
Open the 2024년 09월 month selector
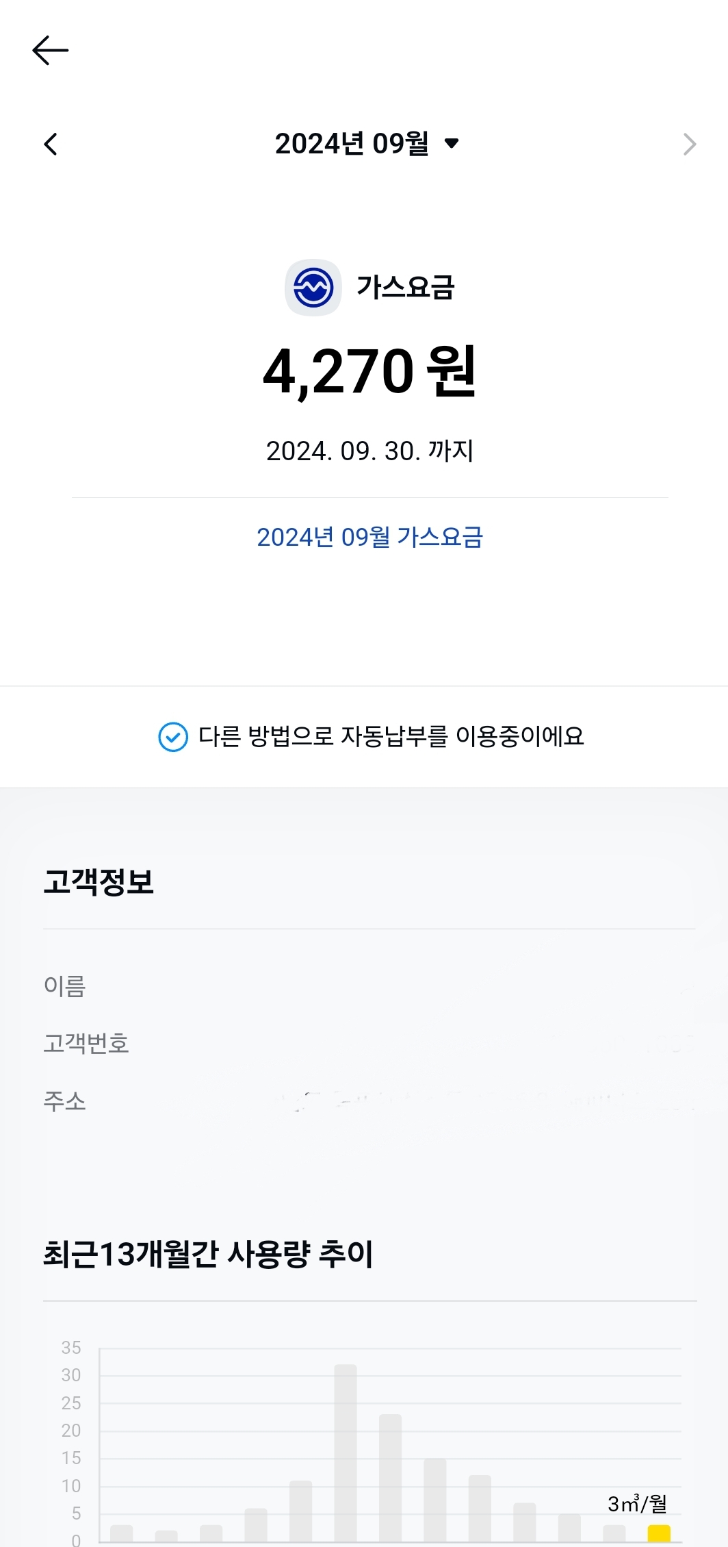(352, 144)
